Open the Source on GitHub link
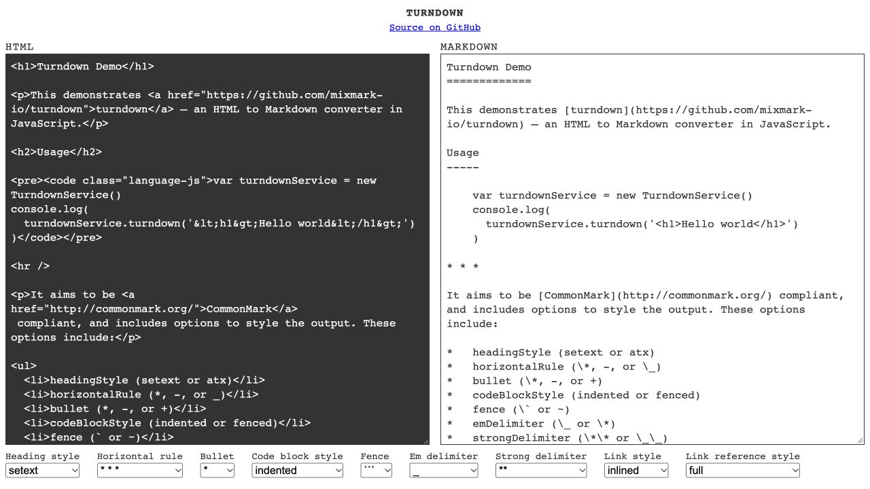The width and height of the screenshot is (870, 489). tap(435, 28)
